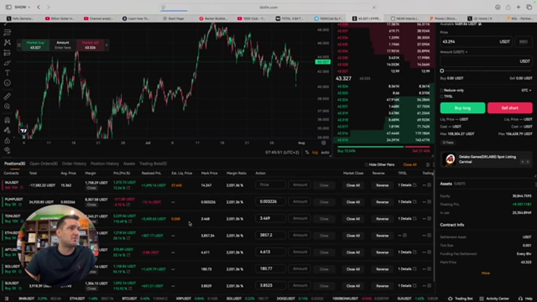The width and height of the screenshot is (537, 302).
Task: Switch to Open Orders tab
Action: [43, 164]
